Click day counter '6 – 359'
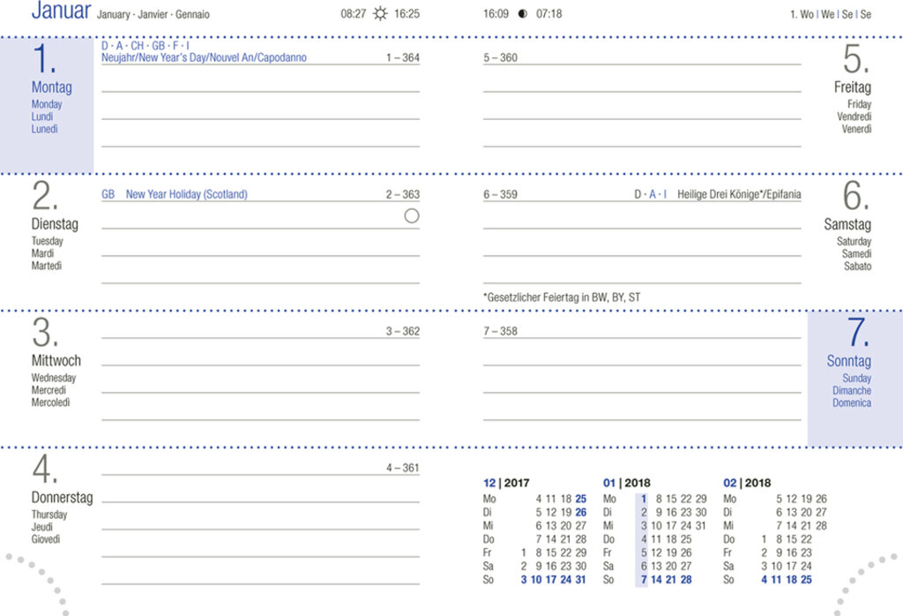903x616 pixels. tap(501, 195)
